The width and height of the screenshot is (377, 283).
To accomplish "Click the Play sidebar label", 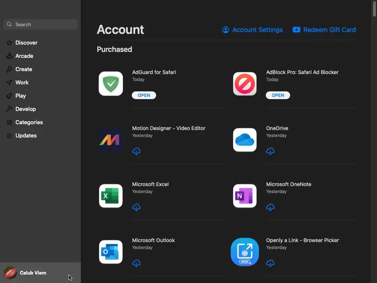I will click(x=21, y=96).
